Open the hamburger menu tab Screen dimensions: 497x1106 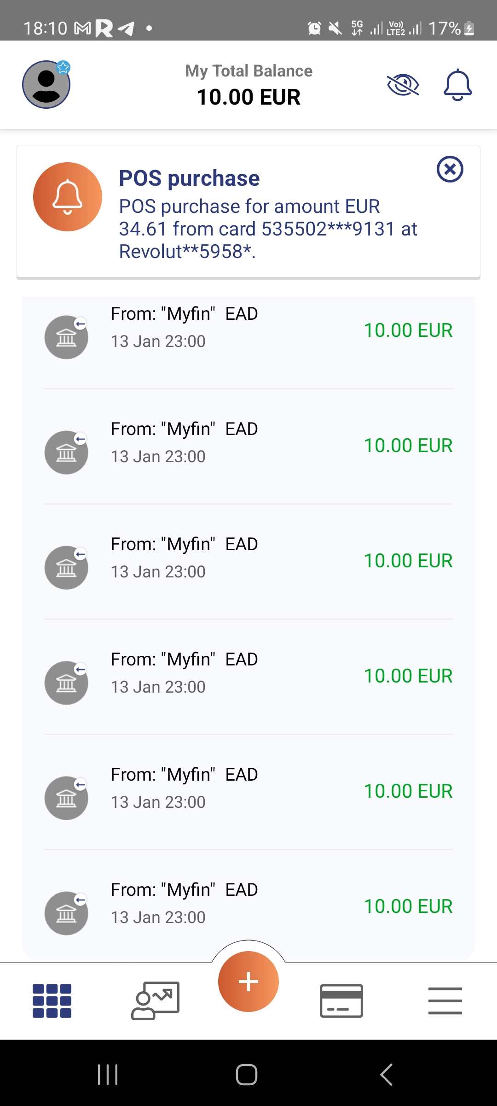pyautogui.click(x=445, y=1000)
